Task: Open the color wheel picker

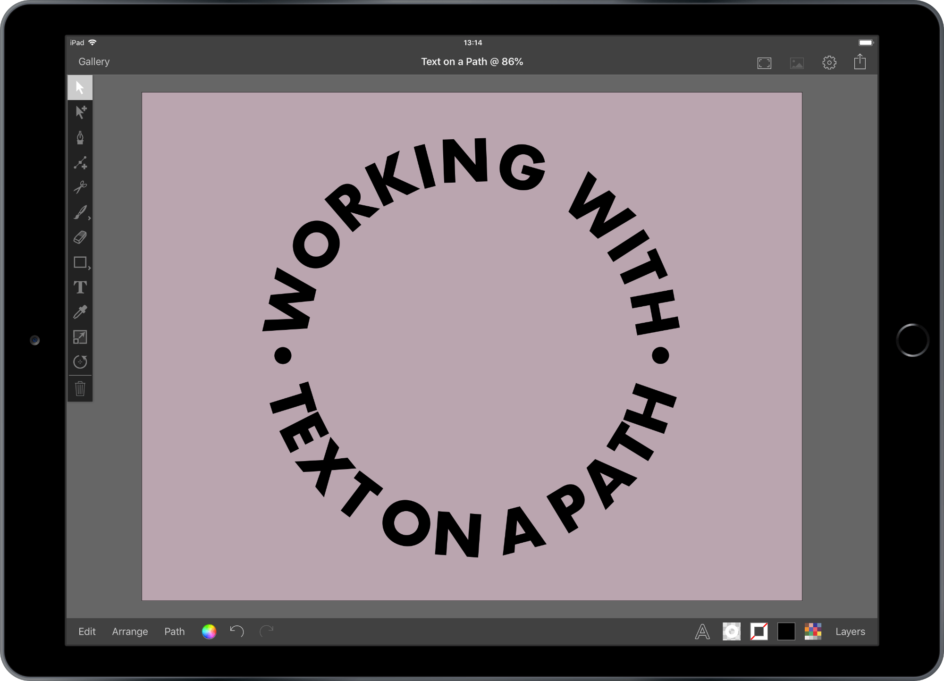Action: point(209,631)
